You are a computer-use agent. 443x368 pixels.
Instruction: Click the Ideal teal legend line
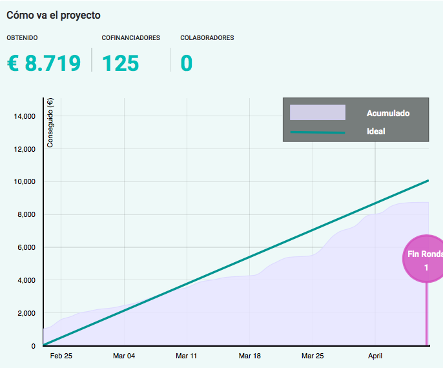pos(317,132)
